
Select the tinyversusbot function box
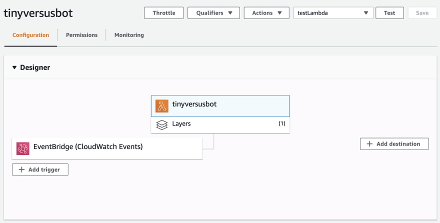pos(220,106)
